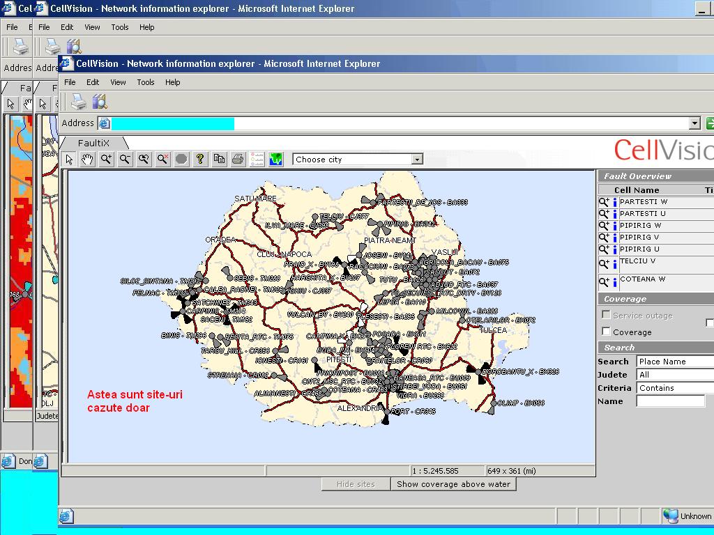Zoom to cell PARTESTI W
The height and width of the screenshot is (535, 714).
tap(604, 202)
